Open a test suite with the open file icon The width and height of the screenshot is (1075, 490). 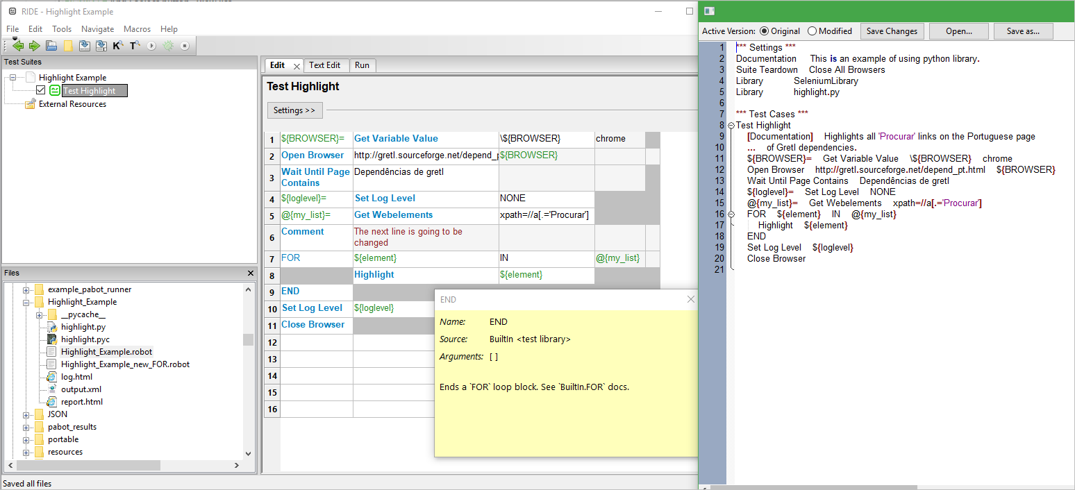[51, 46]
